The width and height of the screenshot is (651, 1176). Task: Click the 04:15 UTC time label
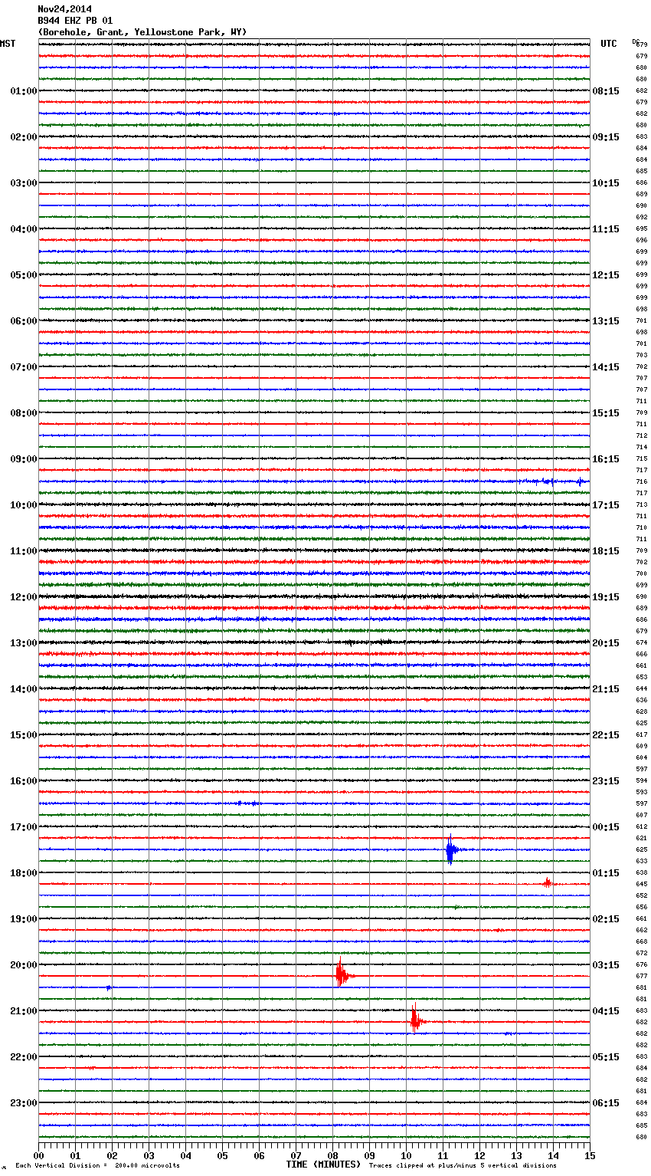[606, 1011]
